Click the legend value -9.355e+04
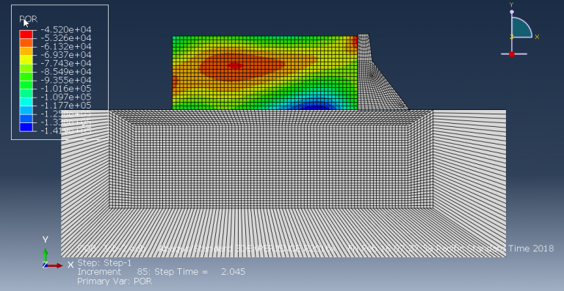 click(66, 80)
